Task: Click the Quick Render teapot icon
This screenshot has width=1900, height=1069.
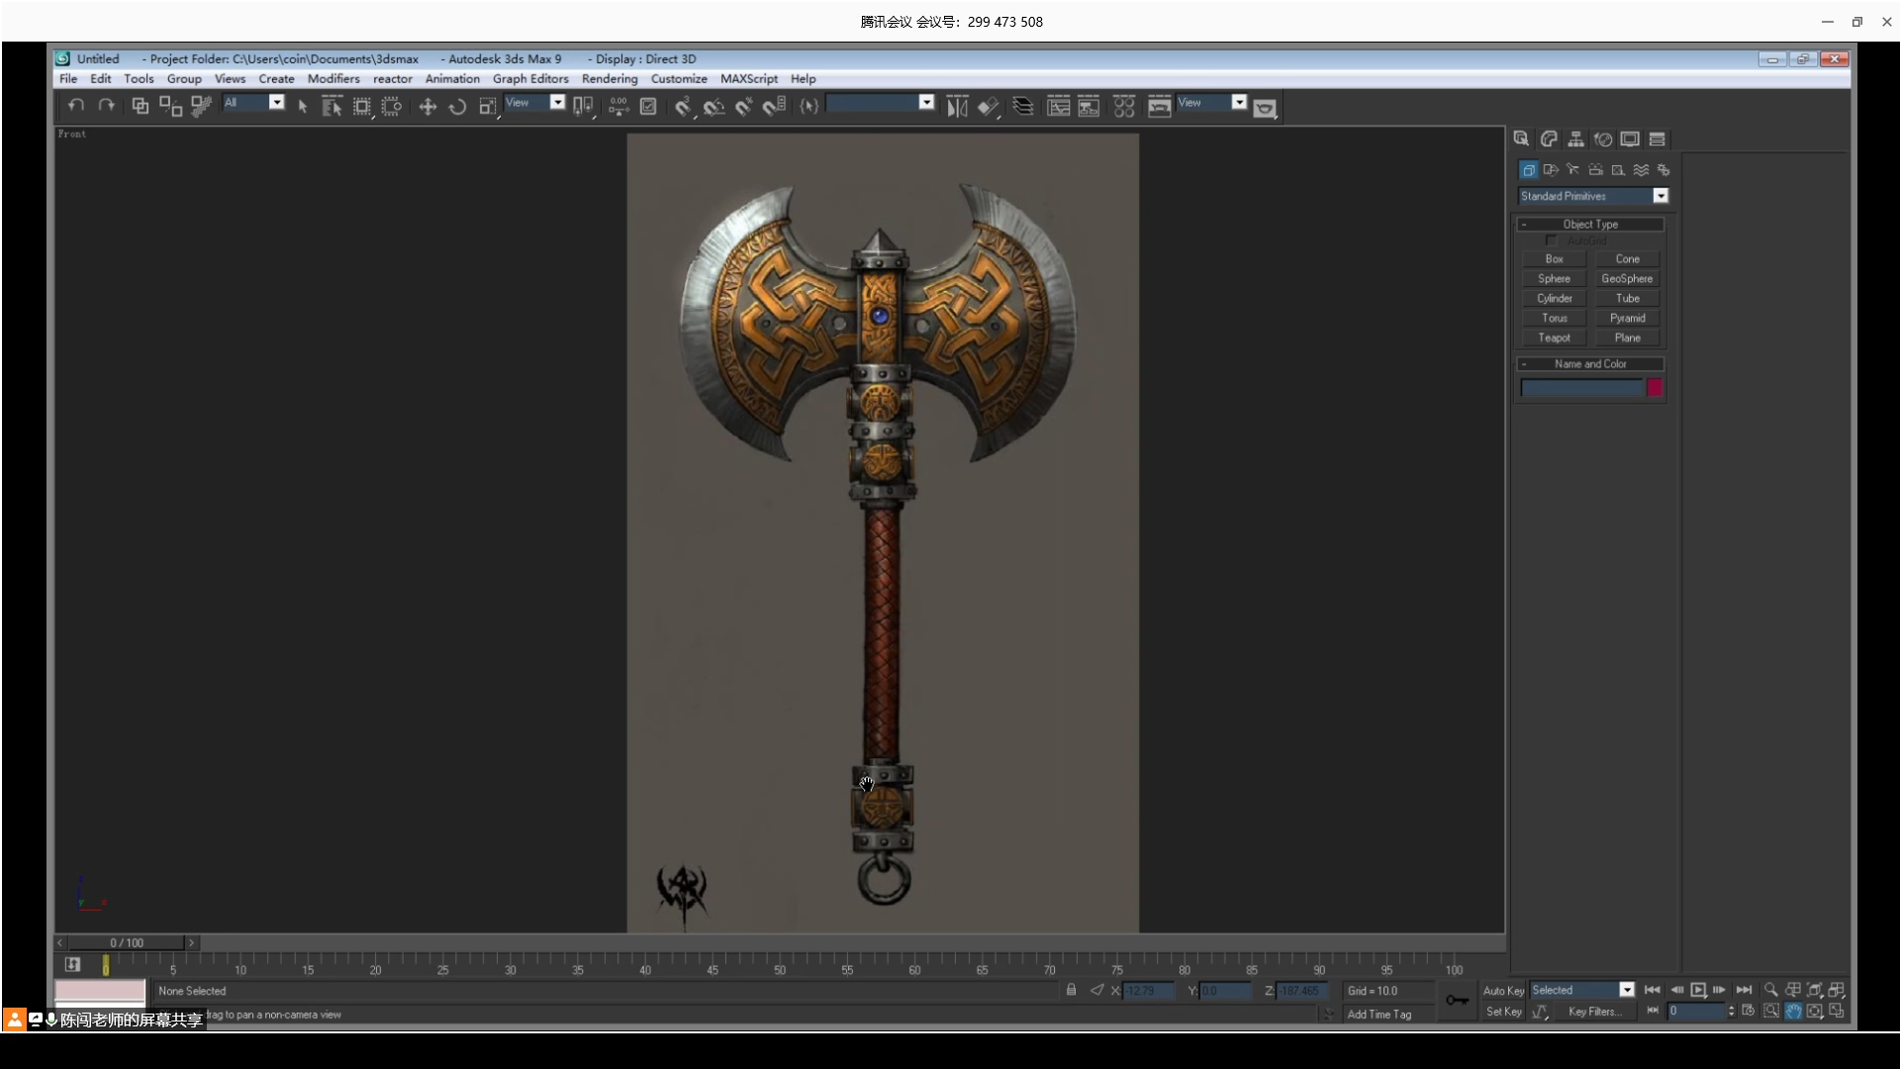Action: click(1265, 108)
